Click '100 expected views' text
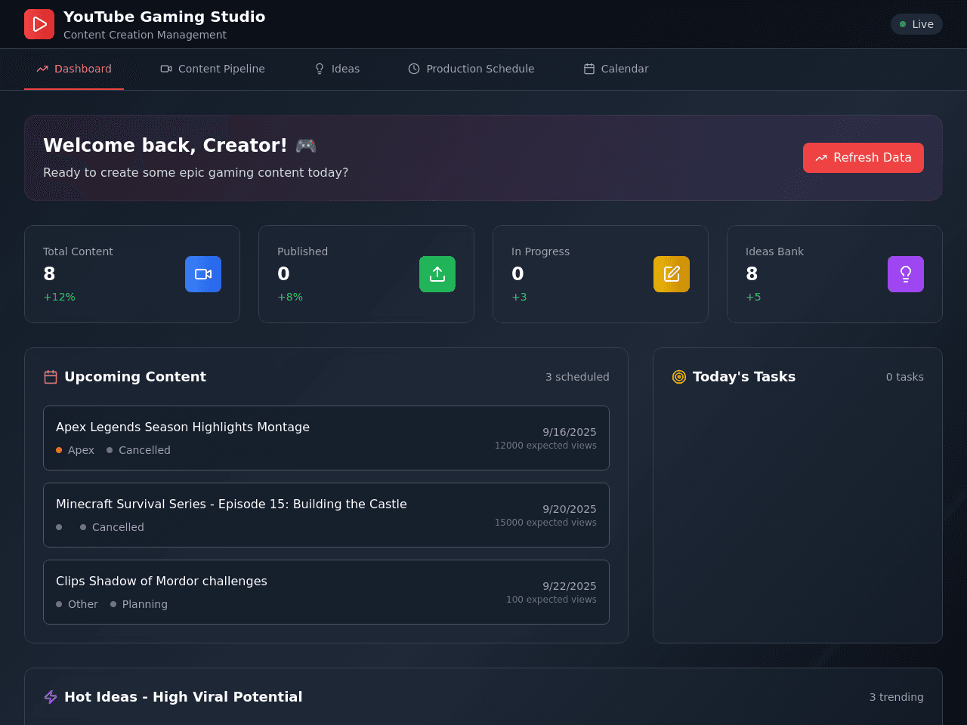Screen dimensions: 967x725 click(x=551, y=600)
